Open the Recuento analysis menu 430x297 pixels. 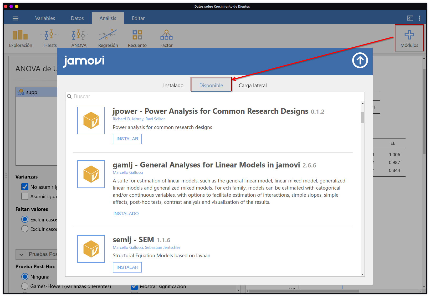click(x=137, y=38)
